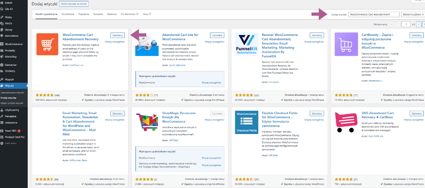Open Abandoned Cart Lite for WooCommerce title
Screen dimensions: 425x188
(180, 37)
